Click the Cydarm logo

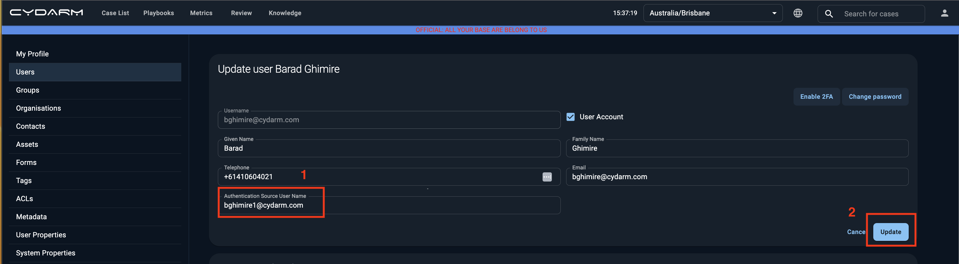click(46, 12)
